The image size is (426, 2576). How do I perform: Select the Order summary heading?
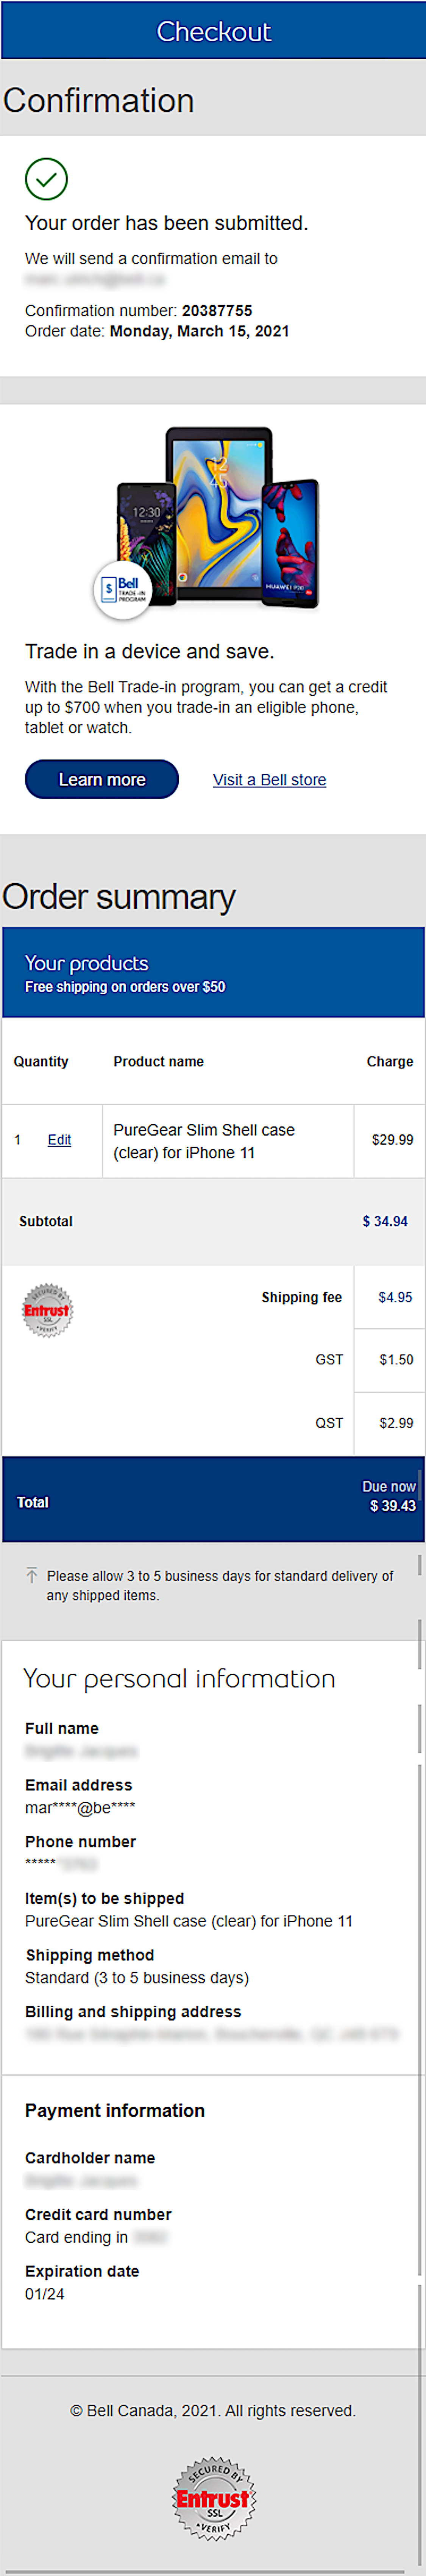click(118, 897)
